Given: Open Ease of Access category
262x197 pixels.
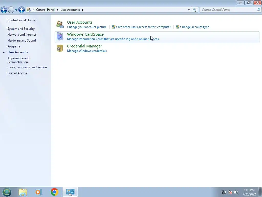Looking at the screenshot, I should coord(17,73).
